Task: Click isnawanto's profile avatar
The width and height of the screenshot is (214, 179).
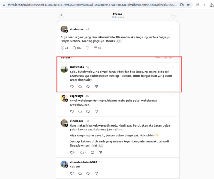Action: click(x=64, y=69)
